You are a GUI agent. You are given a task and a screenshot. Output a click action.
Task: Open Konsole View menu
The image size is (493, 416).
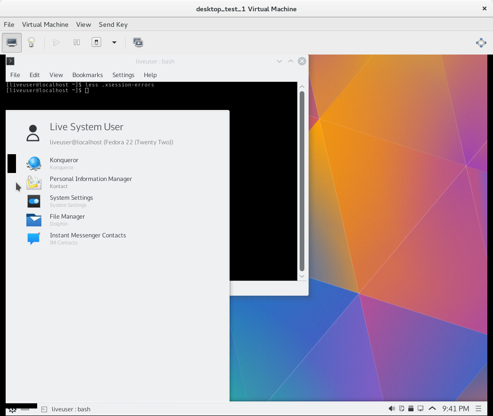(56, 75)
